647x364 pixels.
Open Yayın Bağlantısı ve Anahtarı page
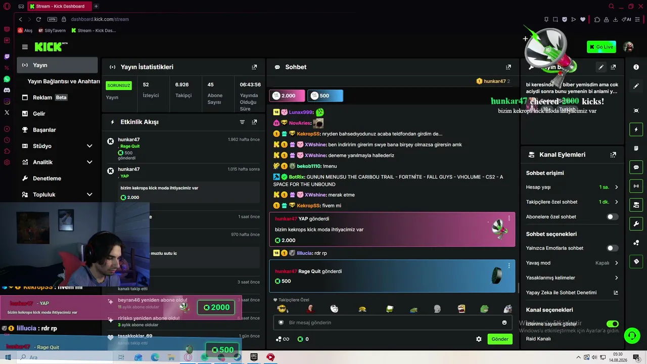tap(63, 81)
